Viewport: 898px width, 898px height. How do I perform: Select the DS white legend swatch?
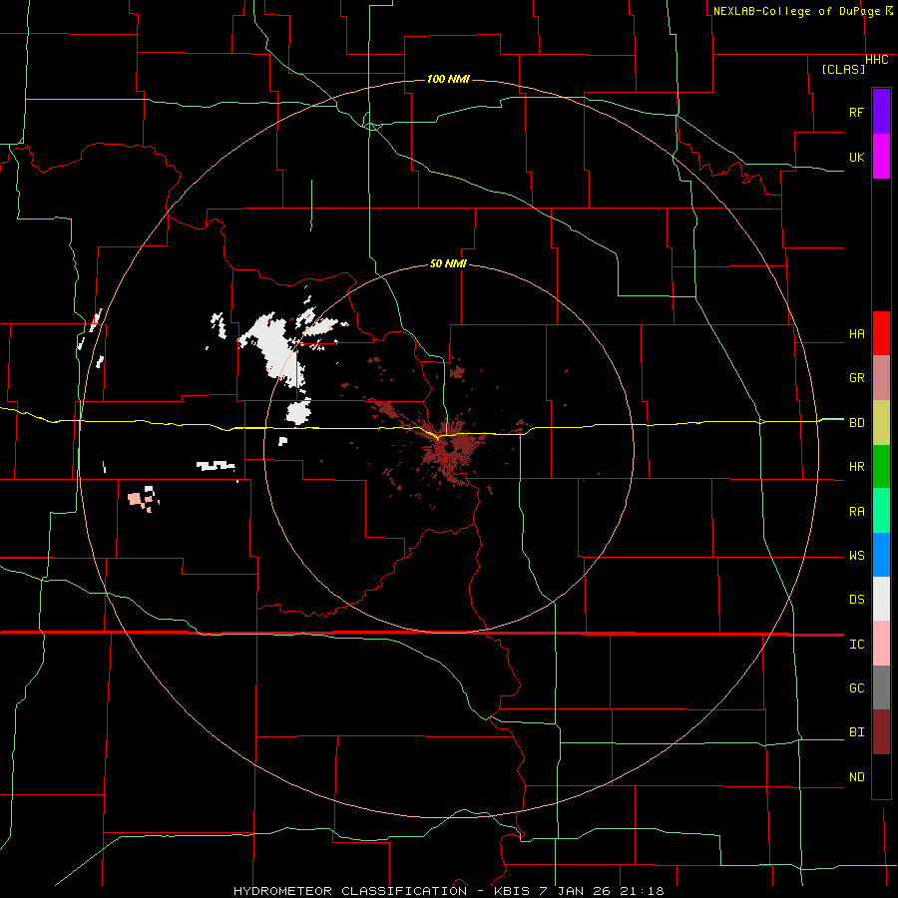(881, 599)
